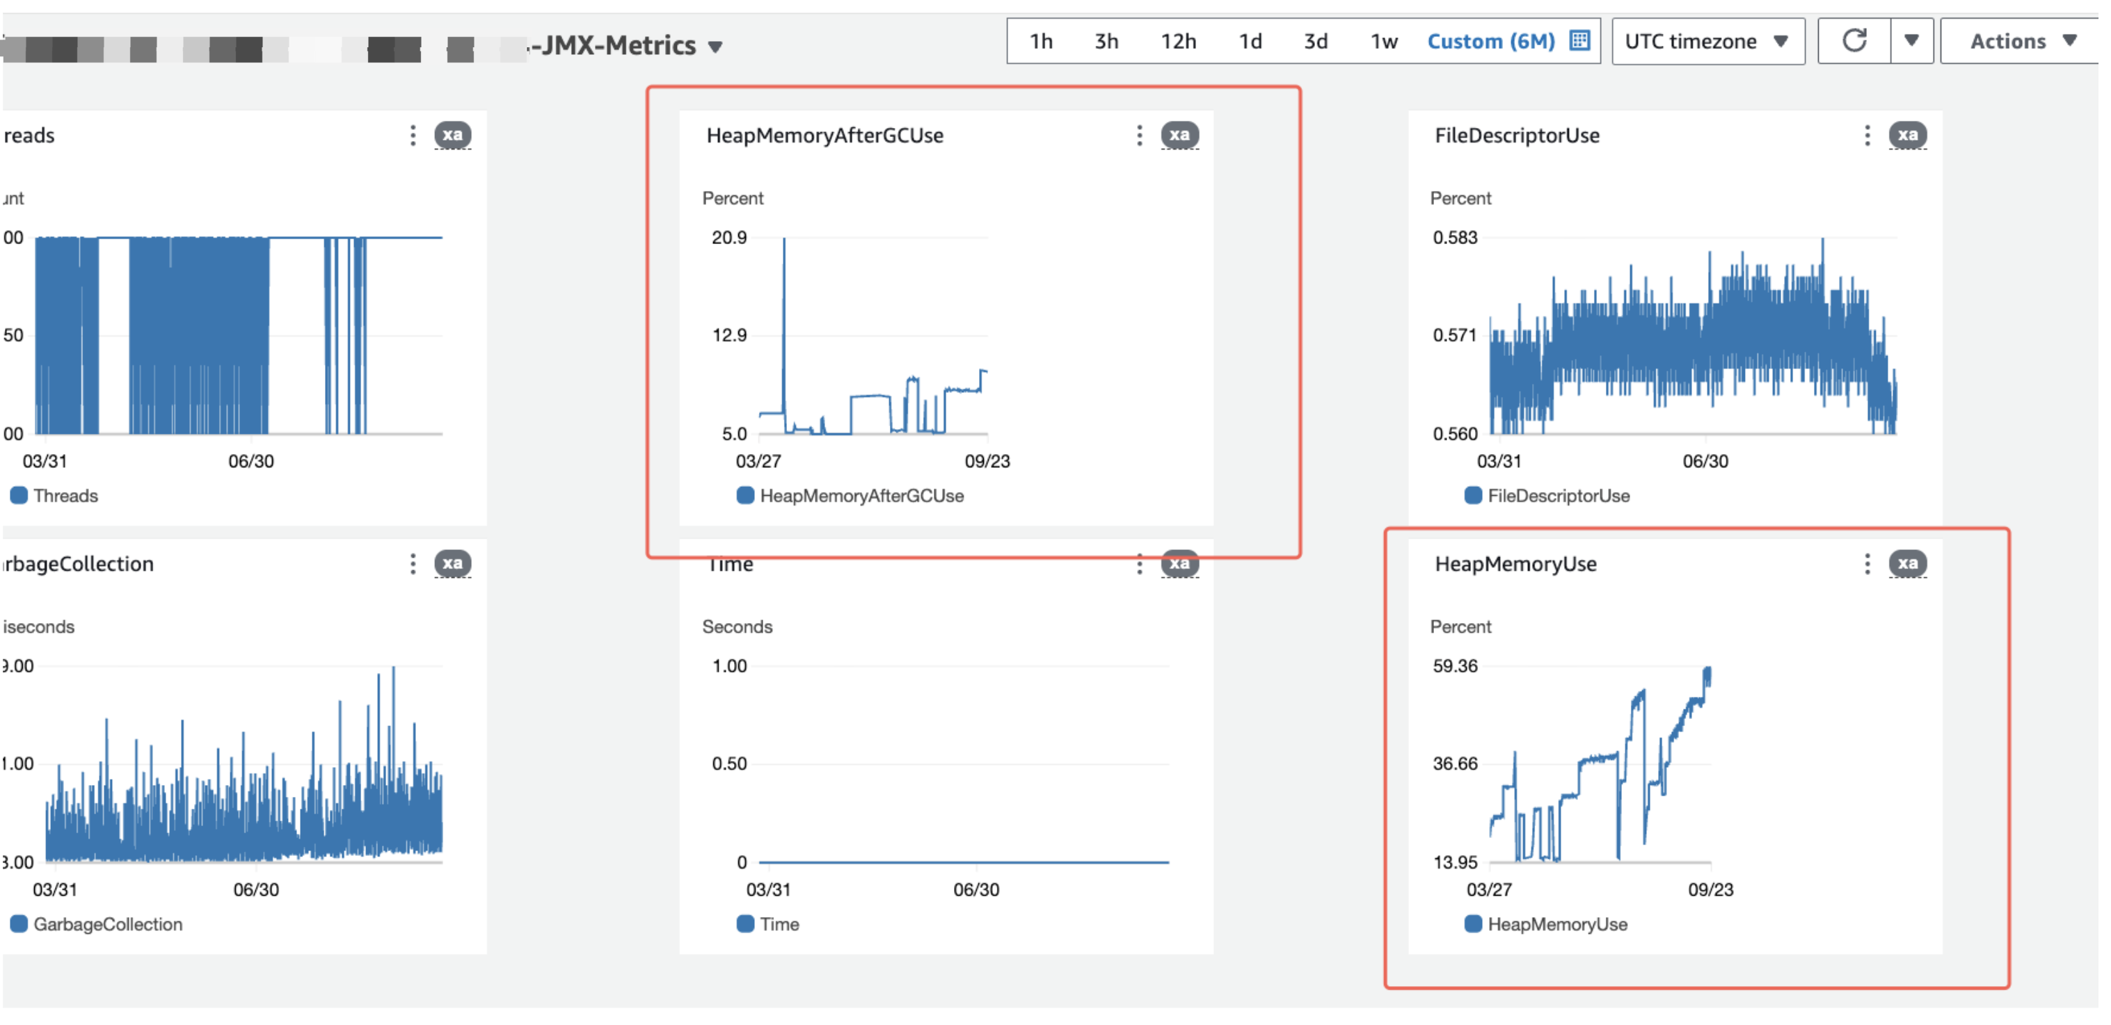Toggle the Threads legend series

(x=54, y=496)
